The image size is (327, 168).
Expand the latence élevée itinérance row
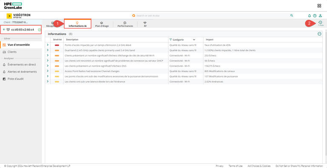48,81
